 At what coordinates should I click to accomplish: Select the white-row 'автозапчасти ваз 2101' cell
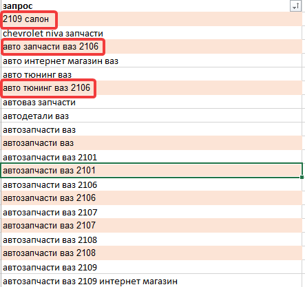coord(151,157)
